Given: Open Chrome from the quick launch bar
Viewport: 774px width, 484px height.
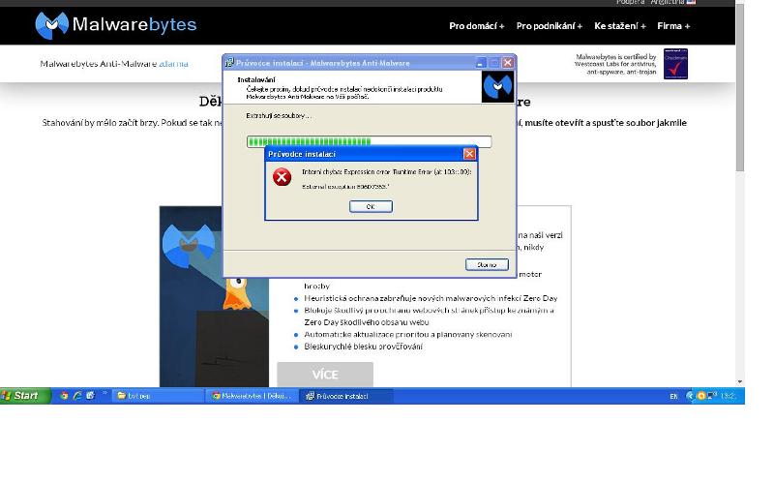Looking at the screenshot, I should [65, 396].
